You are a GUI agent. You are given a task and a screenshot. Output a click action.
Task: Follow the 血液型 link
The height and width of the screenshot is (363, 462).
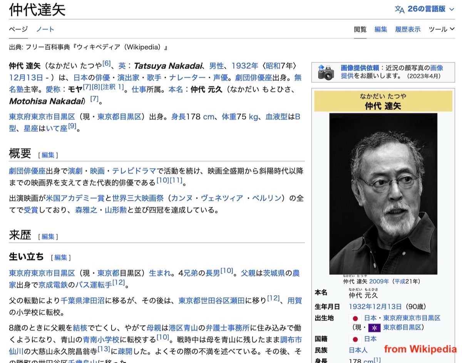(277, 117)
